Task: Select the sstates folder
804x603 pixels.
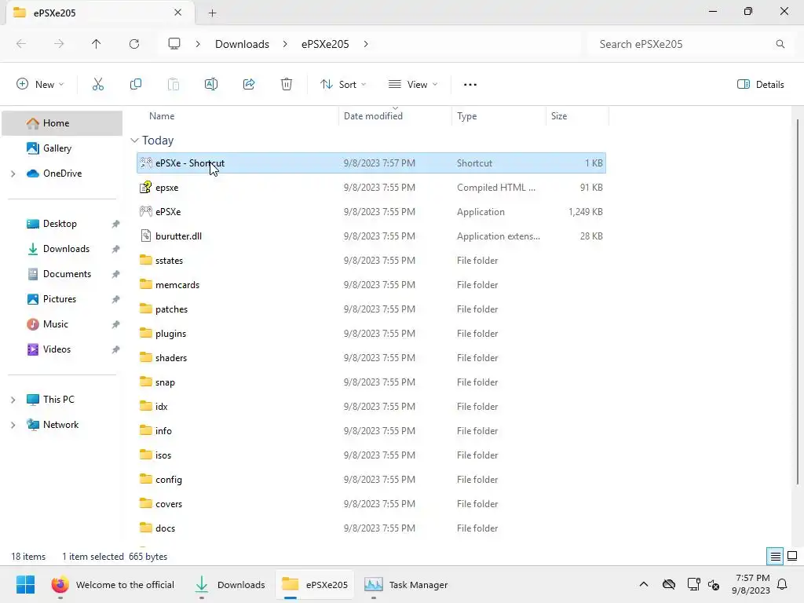Action: pyautogui.click(x=371, y=261)
